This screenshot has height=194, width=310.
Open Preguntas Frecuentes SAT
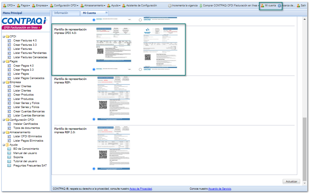point(30,166)
